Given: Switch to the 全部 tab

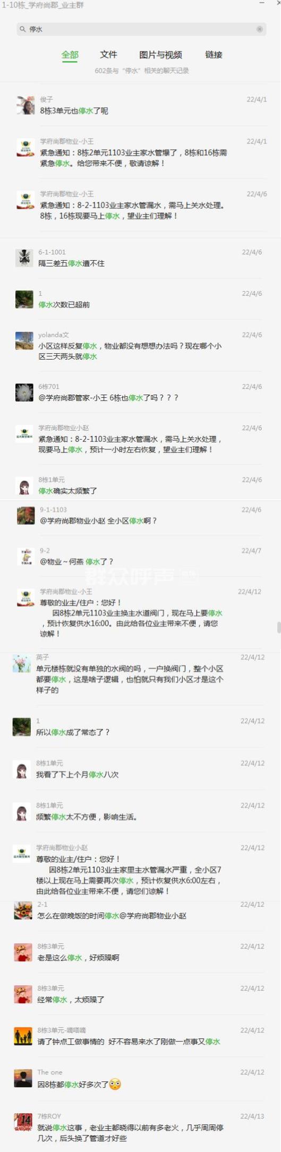Looking at the screenshot, I should pyautogui.click(x=70, y=55).
